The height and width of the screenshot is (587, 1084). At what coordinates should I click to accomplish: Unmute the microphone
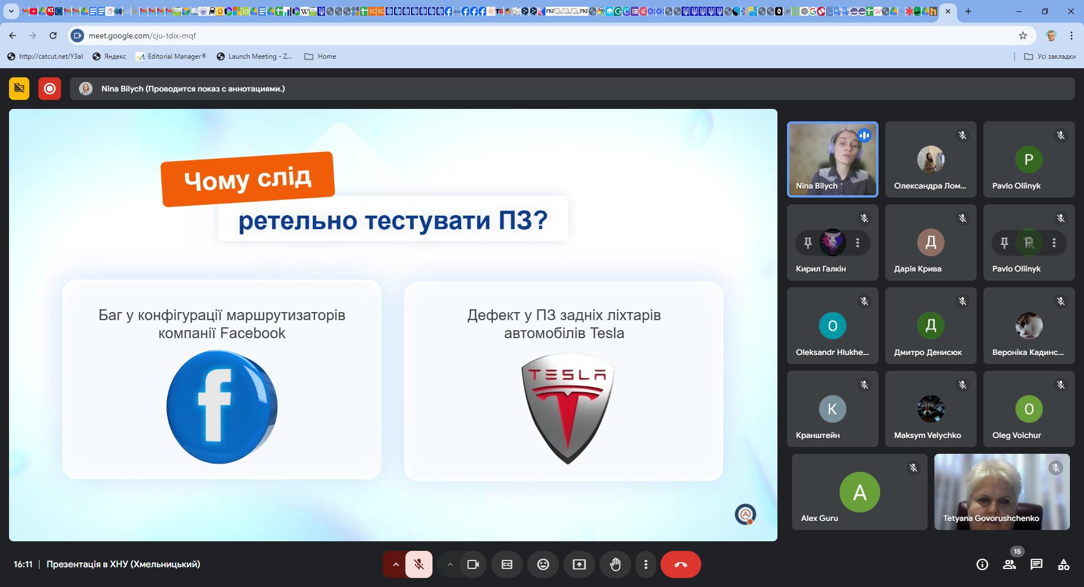[x=419, y=564]
